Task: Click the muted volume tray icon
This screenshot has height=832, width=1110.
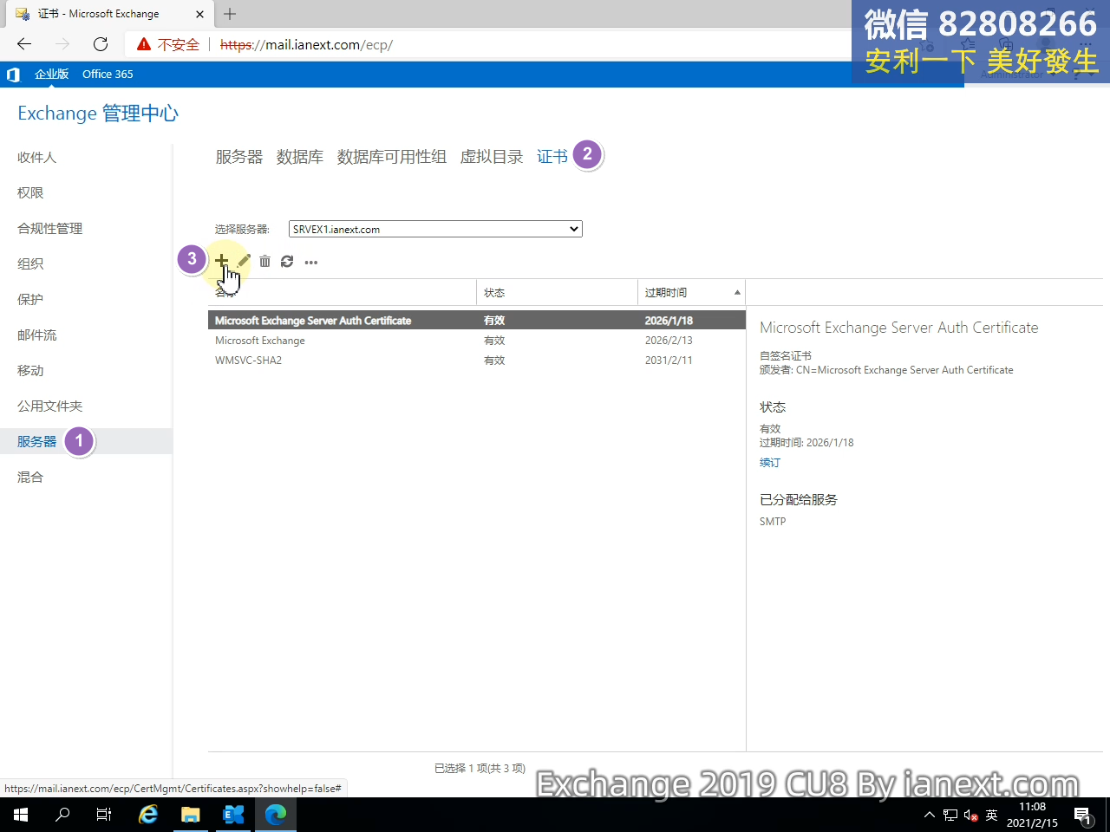Action: point(971,816)
